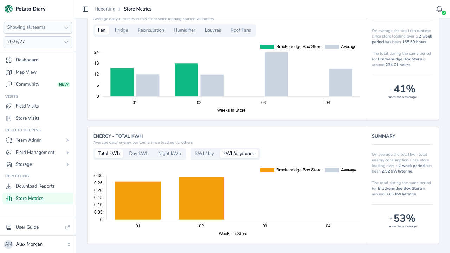The width and height of the screenshot is (450, 253).
Task: Click the User Guide book icon
Action: pos(9,227)
